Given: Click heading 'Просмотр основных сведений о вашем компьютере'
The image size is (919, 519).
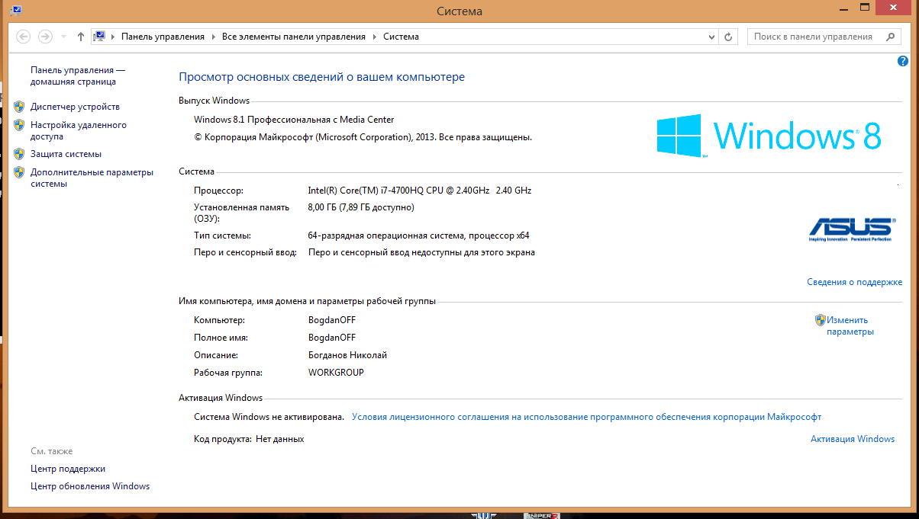Looking at the screenshot, I should point(321,77).
